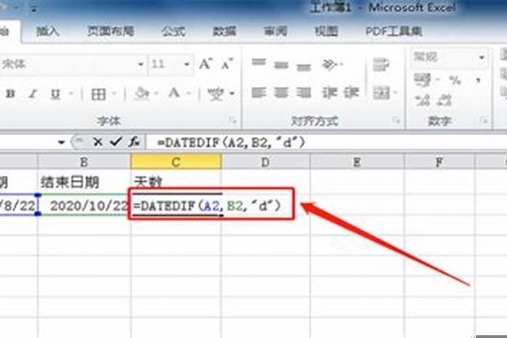Click the 结束日期 header cell
The width and height of the screenshot is (507, 338).
pyautogui.click(x=84, y=182)
